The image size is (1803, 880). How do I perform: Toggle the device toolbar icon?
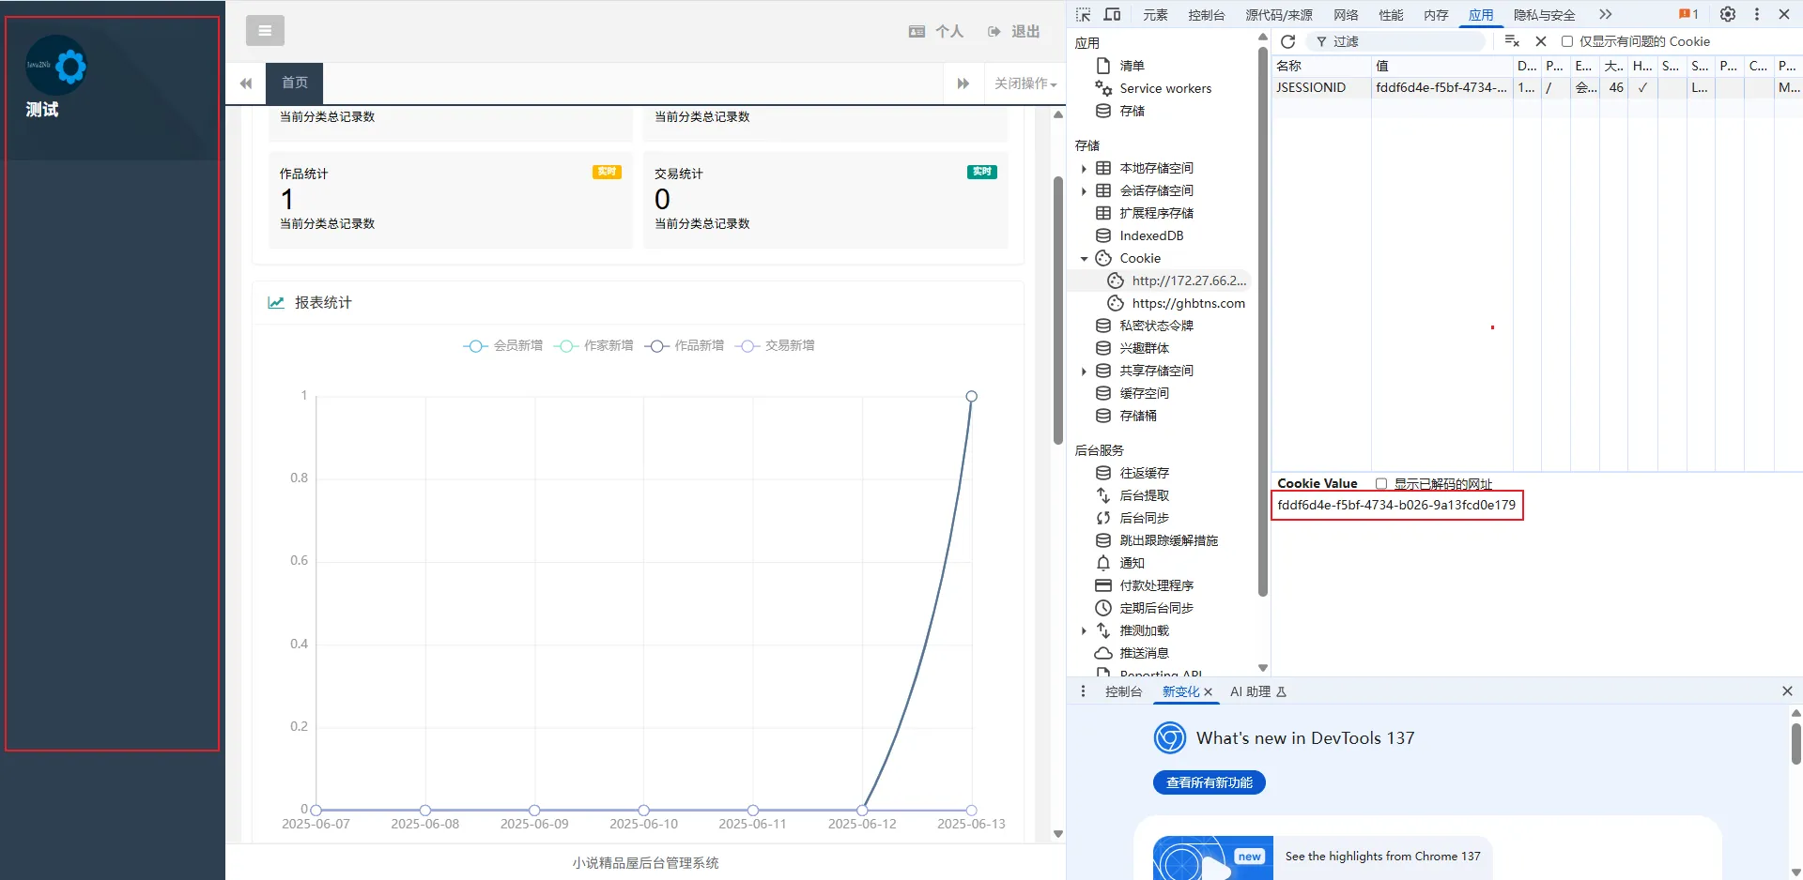1112,14
